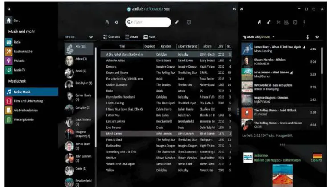Select the Oasis (1) artist entry

tap(79, 170)
